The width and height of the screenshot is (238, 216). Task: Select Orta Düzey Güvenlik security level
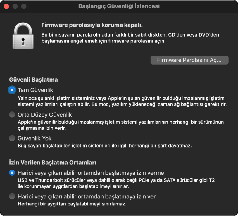coord(11,115)
